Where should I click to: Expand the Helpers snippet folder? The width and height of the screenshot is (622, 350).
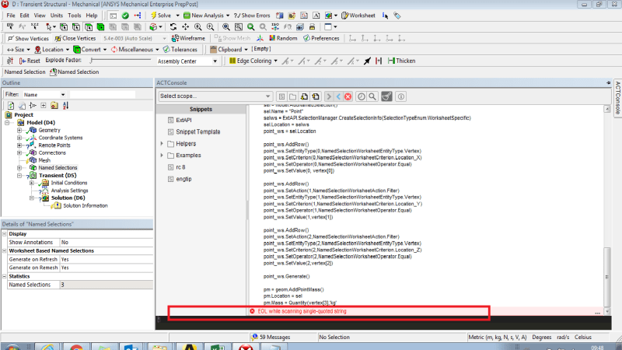coord(162,144)
